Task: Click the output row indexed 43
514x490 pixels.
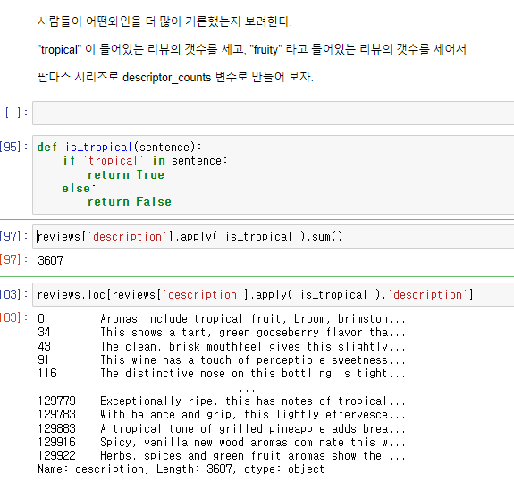Action: (x=222, y=346)
